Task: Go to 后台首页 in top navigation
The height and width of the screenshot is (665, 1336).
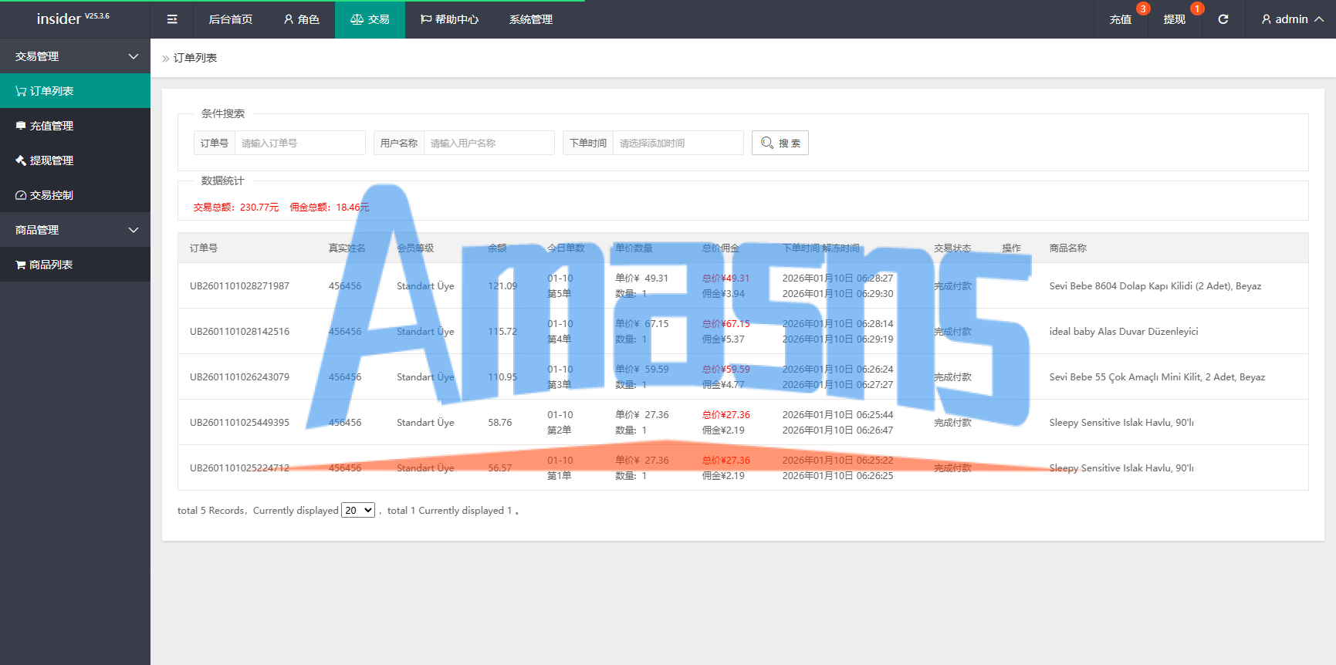Action: coord(231,19)
